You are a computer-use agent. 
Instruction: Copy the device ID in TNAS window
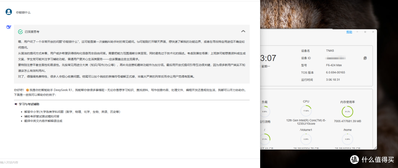tap(365, 58)
